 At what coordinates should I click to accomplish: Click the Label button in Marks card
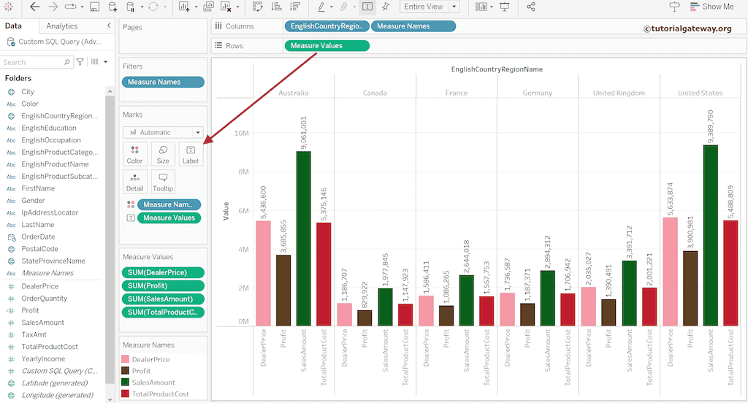click(x=191, y=154)
